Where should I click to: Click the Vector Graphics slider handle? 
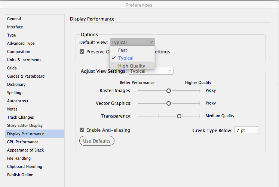point(169,103)
